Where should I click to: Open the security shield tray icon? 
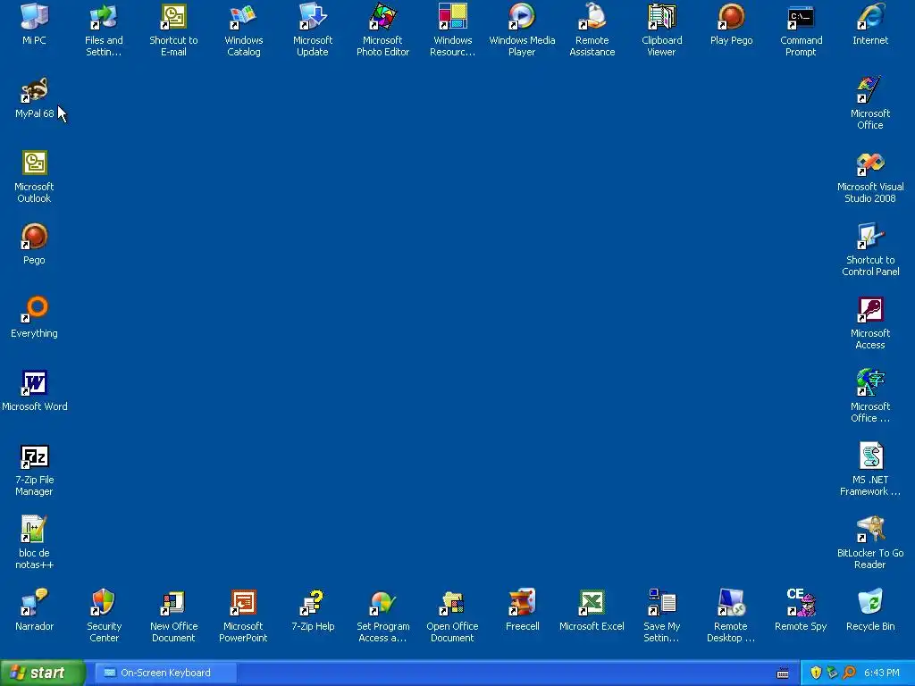pyautogui.click(x=815, y=673)
